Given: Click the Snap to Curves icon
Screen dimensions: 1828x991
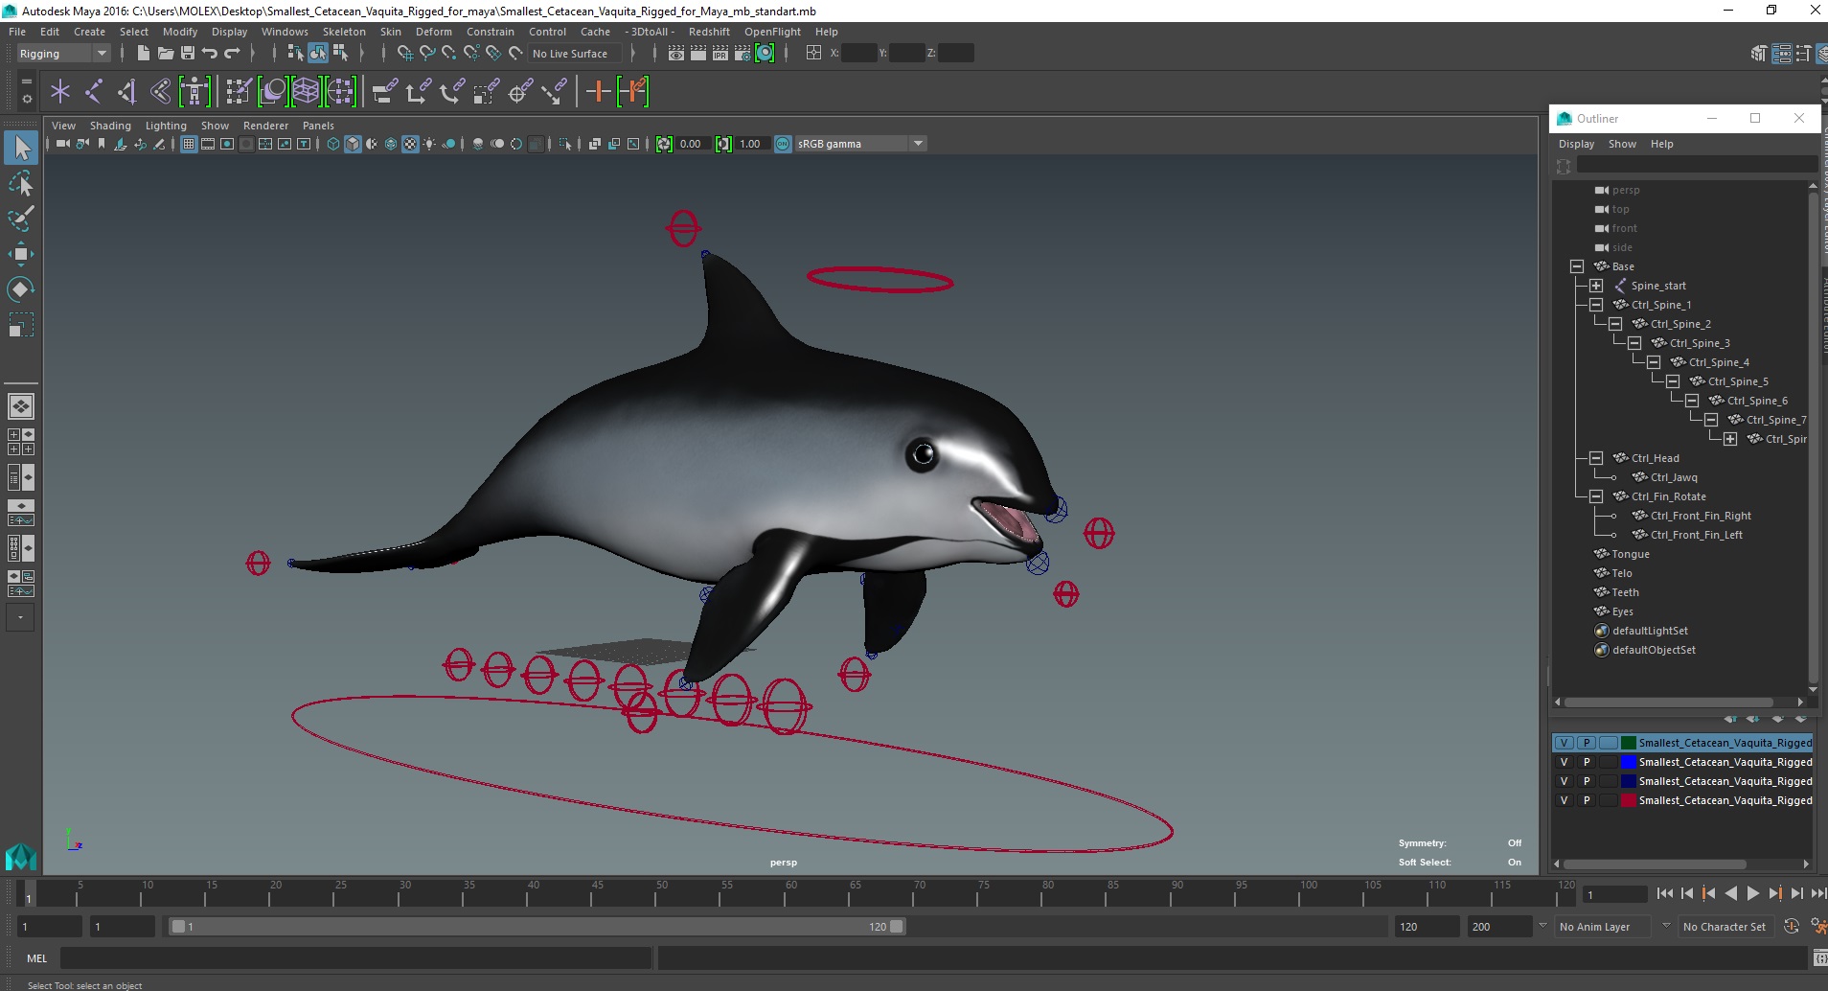Looking at the screenshot, I should point(427,54).
